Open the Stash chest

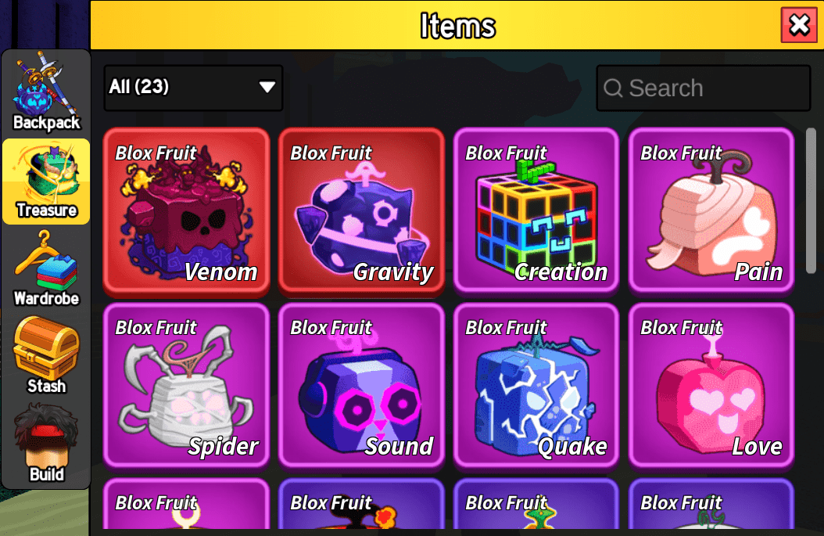[x=46, y=356]
